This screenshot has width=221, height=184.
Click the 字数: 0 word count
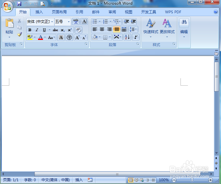(30, 180)
